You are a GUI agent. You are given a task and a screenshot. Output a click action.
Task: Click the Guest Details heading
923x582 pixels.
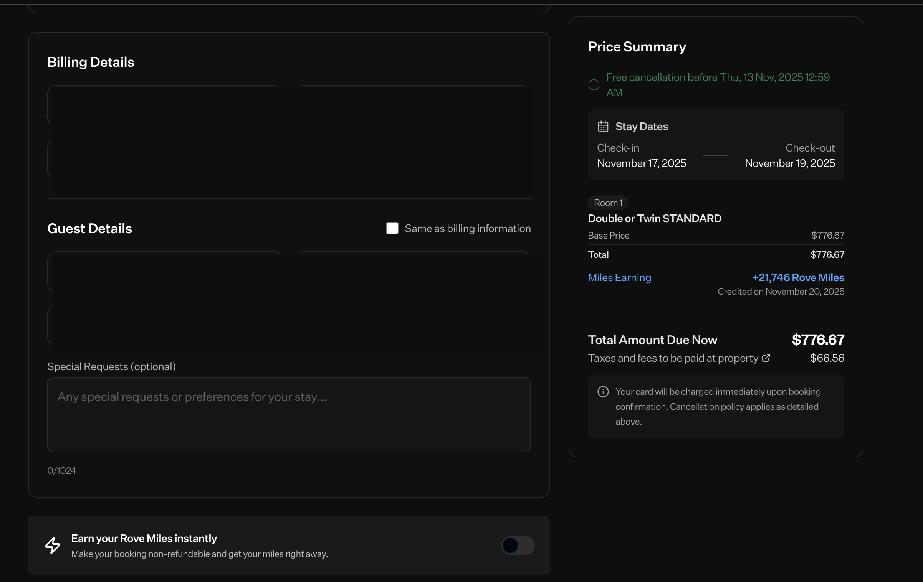[x=89, y=229]
